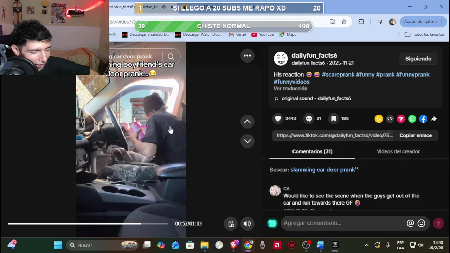
Task: Open the Chrome extensions puzzle icon
Action: 361,22
